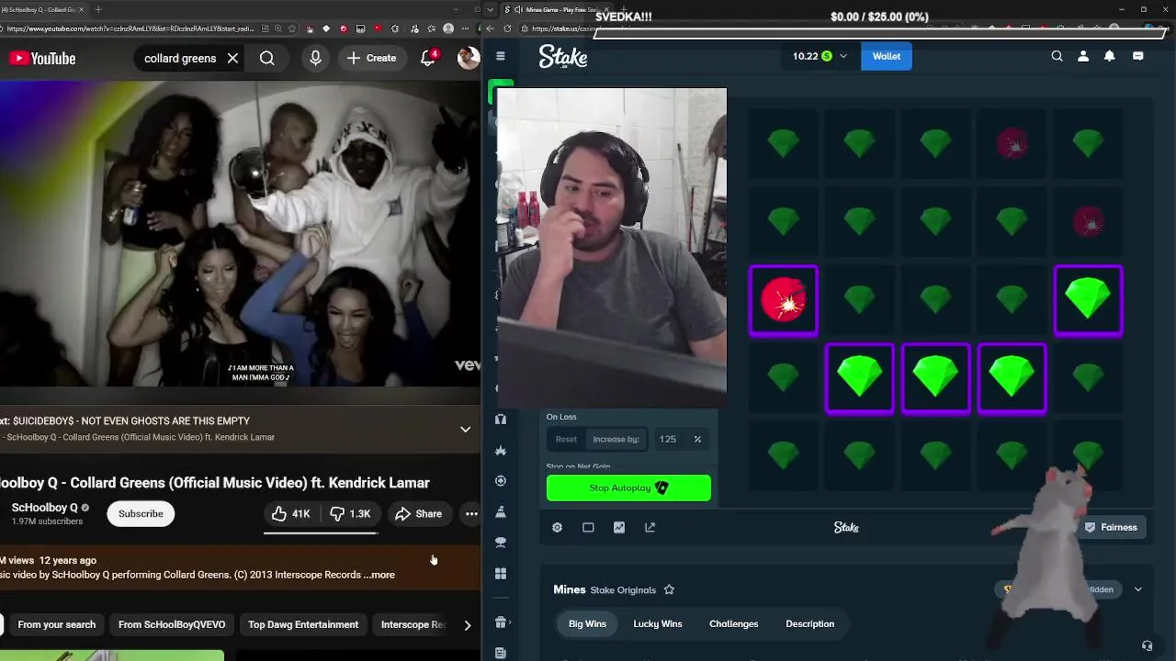
Task: Expand the Mines info section chevron
Action: (x=1137, y=589)
